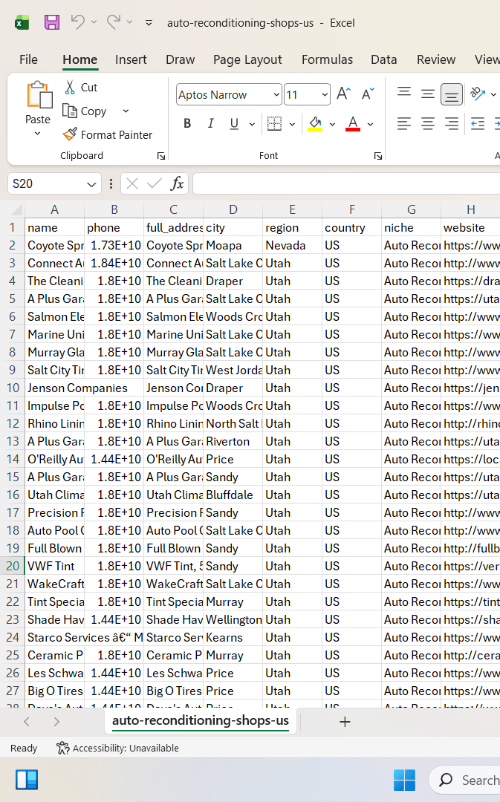This screenshot has width=500, height=802.
Task: Open the Review ribbon tab
Action: [x=436, y=60]
